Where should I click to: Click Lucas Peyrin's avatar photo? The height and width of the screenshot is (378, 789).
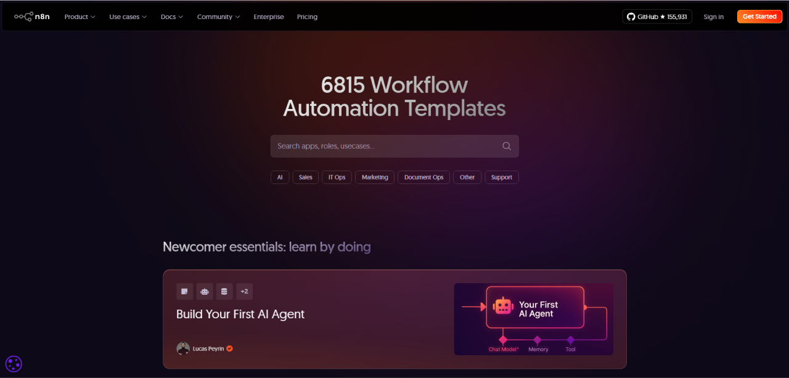(183, 348)
